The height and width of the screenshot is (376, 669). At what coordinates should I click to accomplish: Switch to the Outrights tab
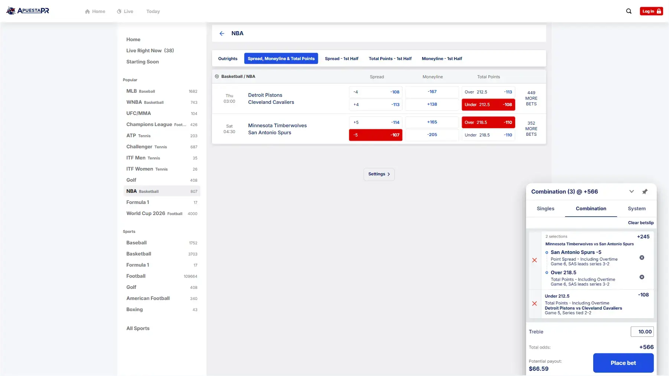pyautogui.click(x=228, y=59)
